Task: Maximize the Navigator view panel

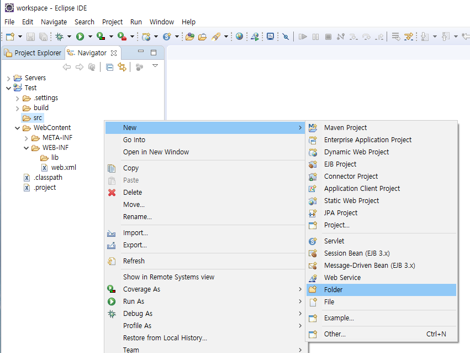Action: (154, 53)
